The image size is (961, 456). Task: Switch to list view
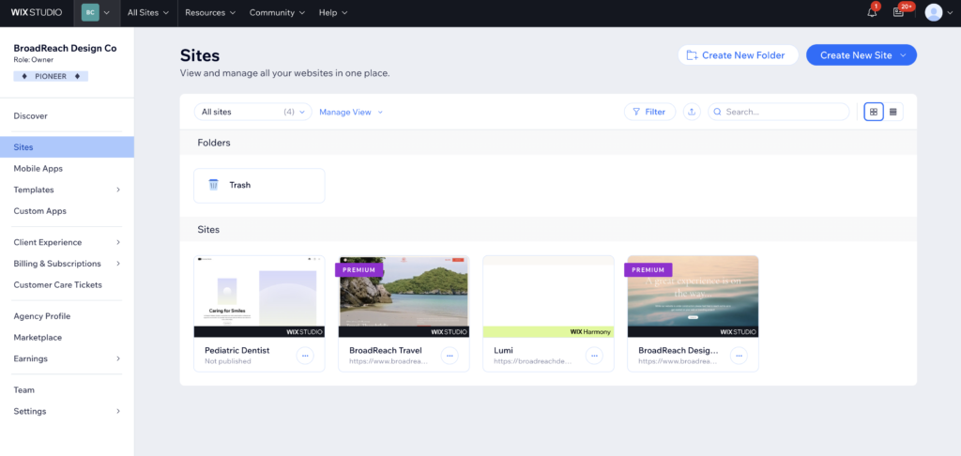click(893, 113)
